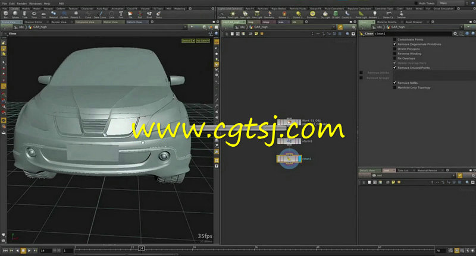This screenshot has height=256, width=476.
Task: Toggle Remove Unused Points checkbox
Action: point(394,68)
